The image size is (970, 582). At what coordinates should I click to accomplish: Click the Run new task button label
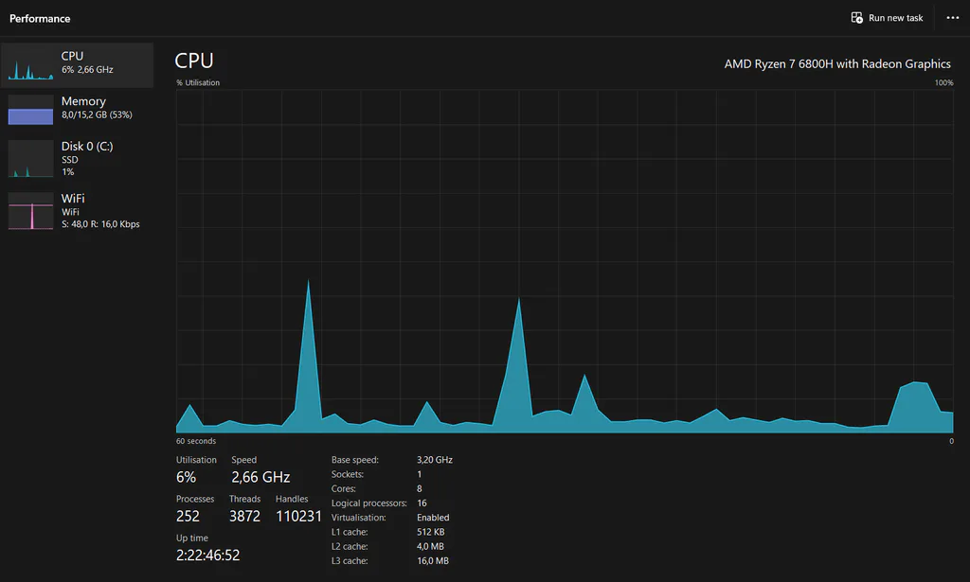tap(896, 18)
